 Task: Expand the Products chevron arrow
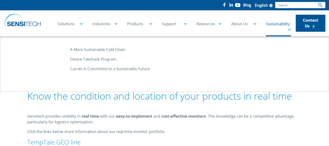click(x=151, y=24)
